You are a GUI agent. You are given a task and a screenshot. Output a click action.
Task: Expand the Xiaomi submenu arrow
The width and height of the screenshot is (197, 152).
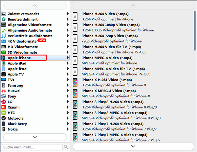68,107
